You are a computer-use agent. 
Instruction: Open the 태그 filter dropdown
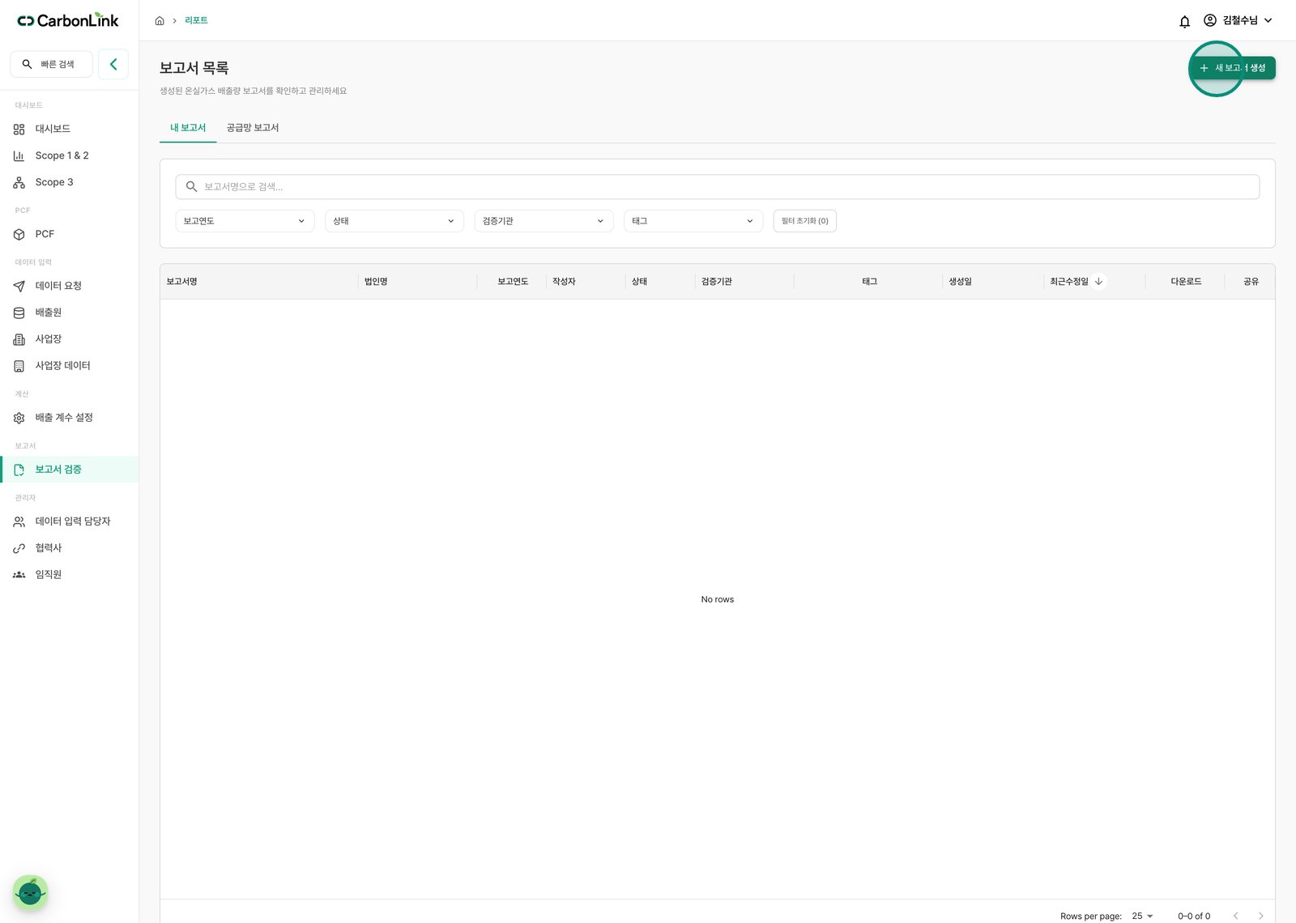(693, 221)
